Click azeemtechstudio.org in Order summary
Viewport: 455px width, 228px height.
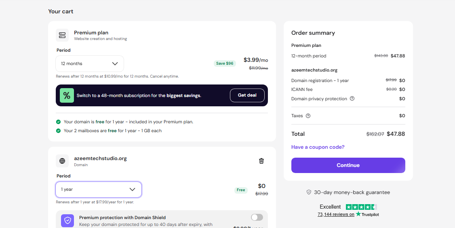[314, 70]
